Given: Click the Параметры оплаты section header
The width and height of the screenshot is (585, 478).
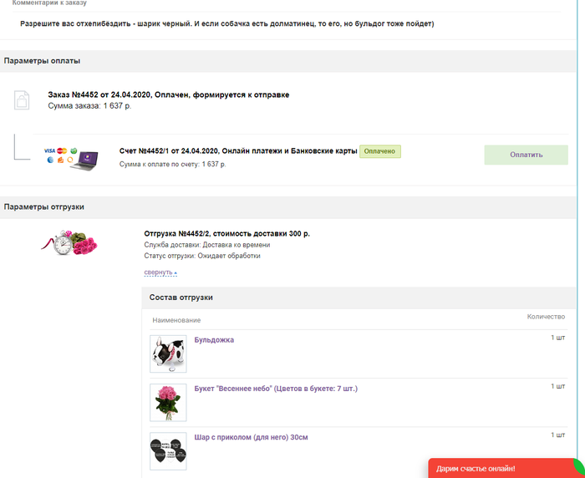Looking at the screenshot, I should point(43,61).
